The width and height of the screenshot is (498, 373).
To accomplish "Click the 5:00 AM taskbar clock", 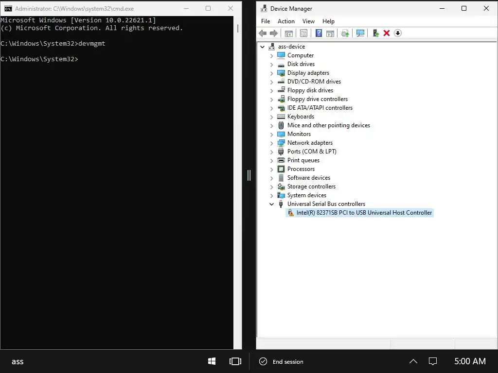I will coord(470,361).
